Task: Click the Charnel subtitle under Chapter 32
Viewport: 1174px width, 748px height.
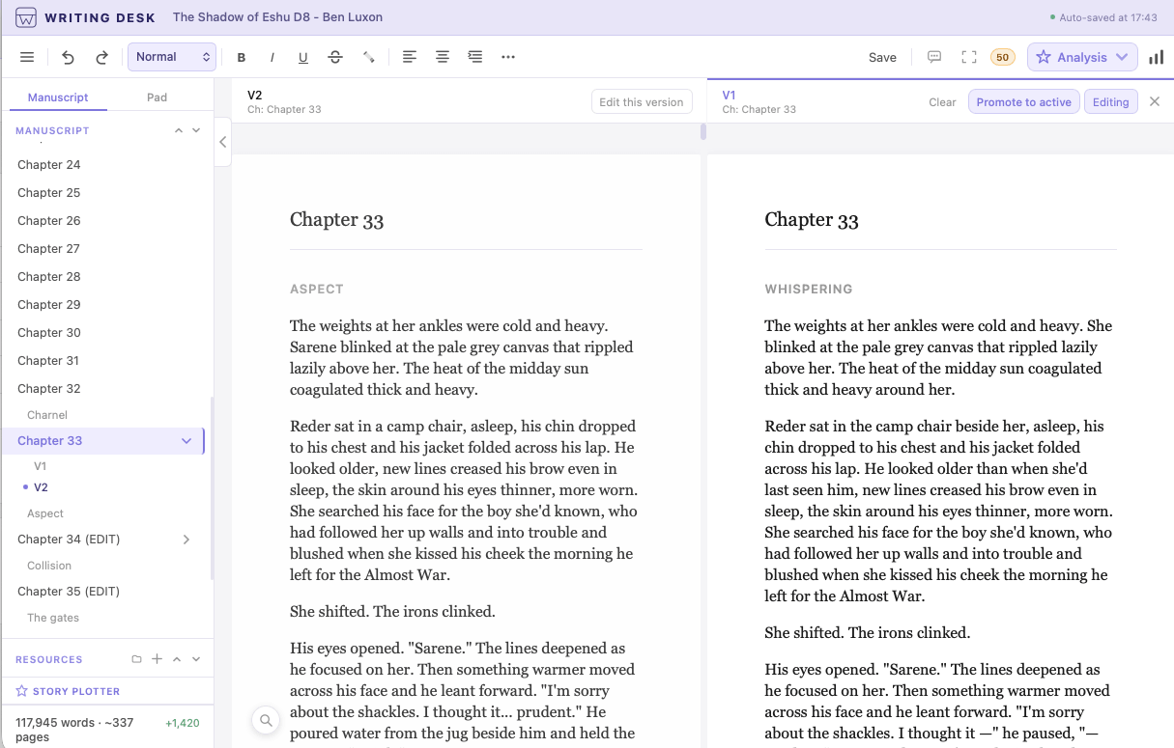Action: click(47, 415)
